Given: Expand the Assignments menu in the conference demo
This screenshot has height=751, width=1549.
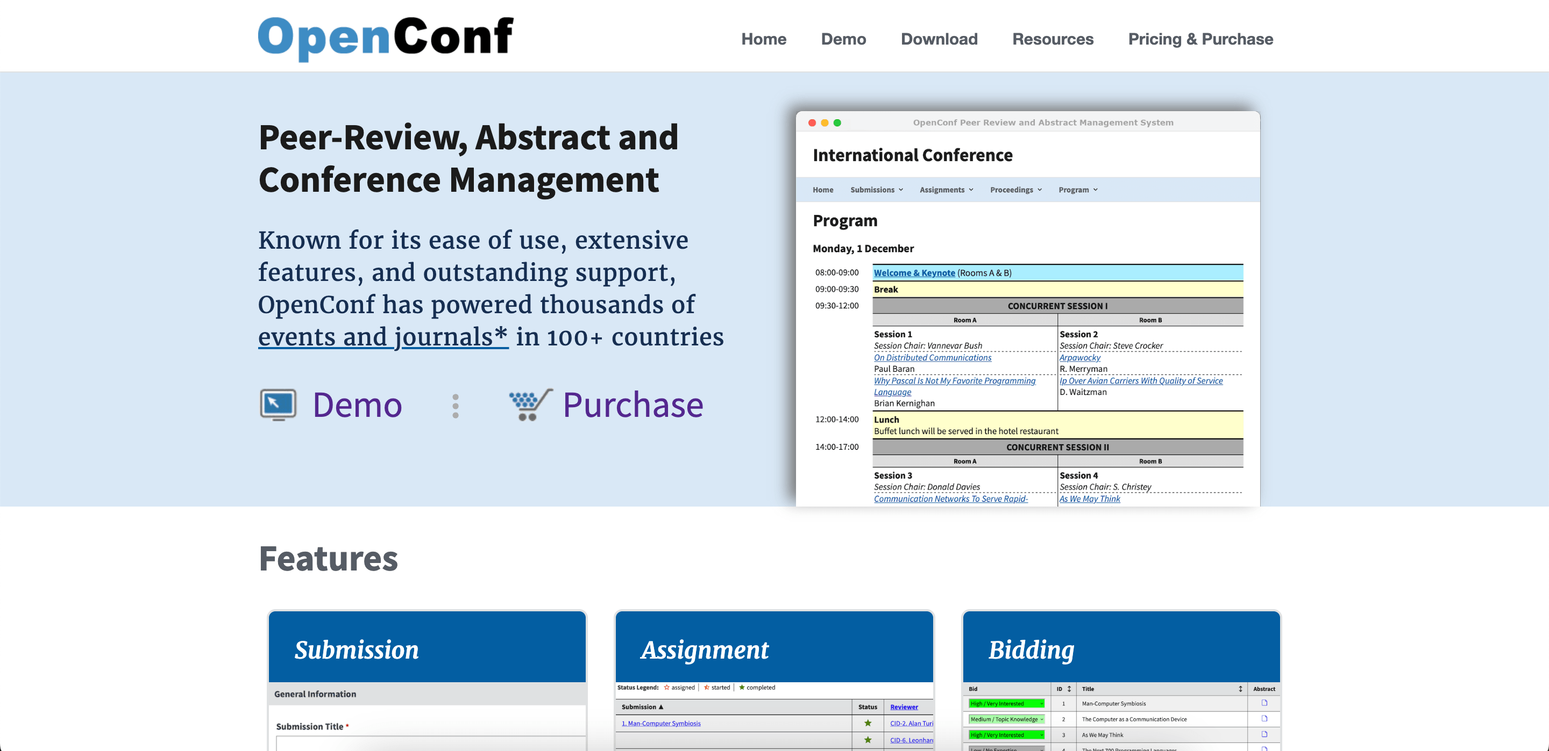Looking at the screenshot, I should (x=946, y=189).
